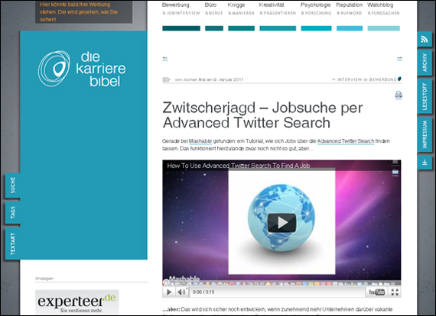The width and height of the screenshot is (436, 316).
Task: Mute the video volume icon
Action: (x=181, y=292)
